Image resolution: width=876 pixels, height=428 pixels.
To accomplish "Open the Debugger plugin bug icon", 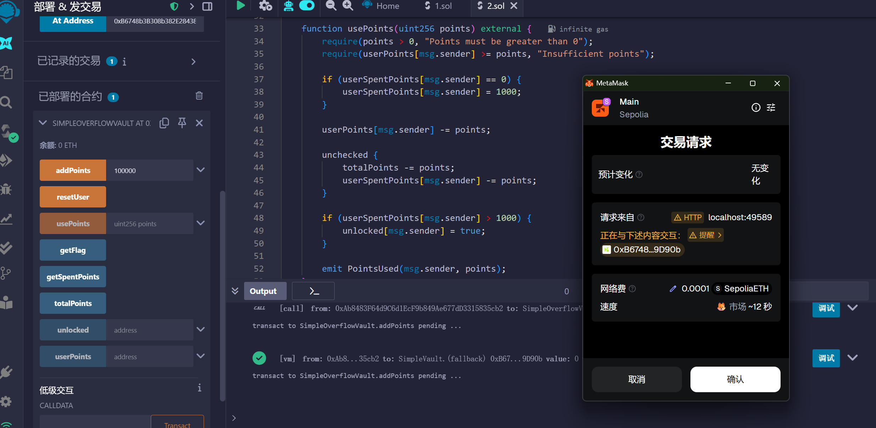I will tap(6, 189).
